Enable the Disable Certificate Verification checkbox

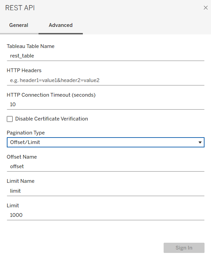pos(10,119)
